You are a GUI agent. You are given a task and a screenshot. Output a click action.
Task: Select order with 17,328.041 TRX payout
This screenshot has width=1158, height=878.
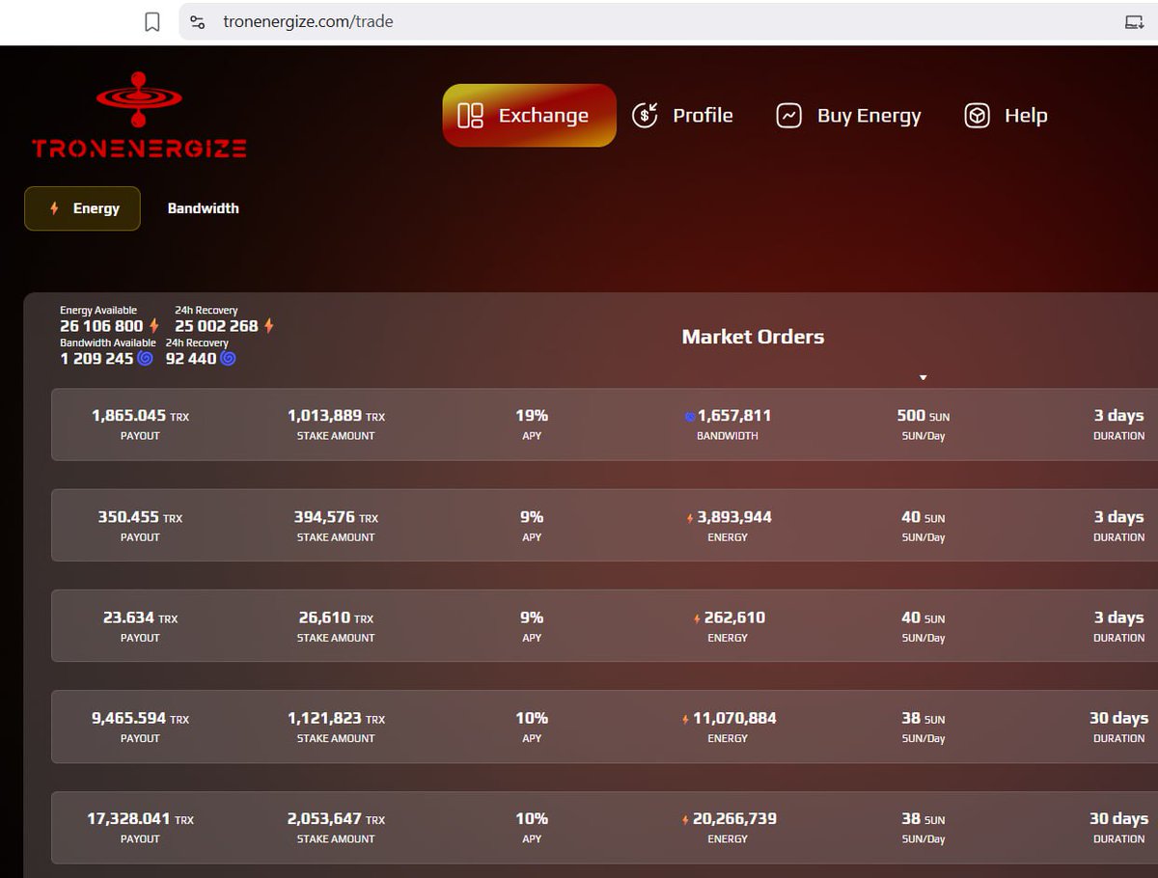point(604,827)
